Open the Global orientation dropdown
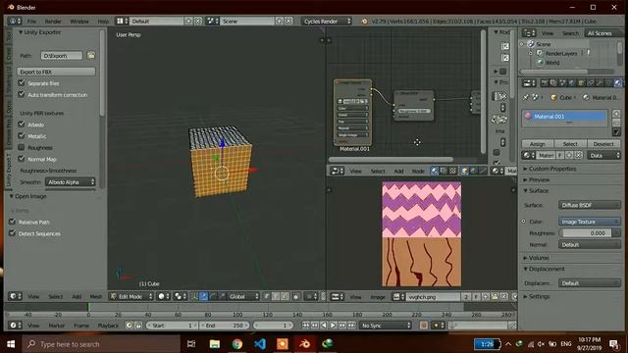The image size is (628, 353). 243,296
